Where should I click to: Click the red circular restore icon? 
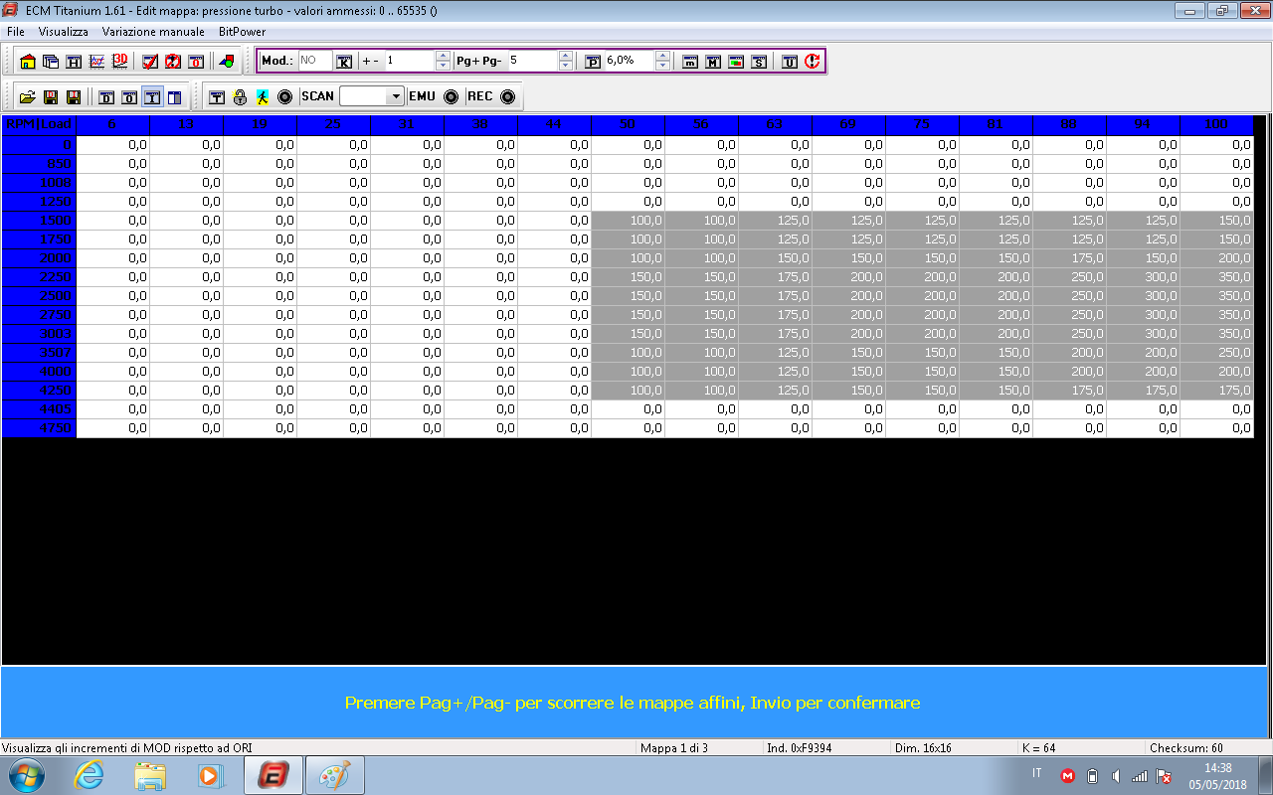(812, 62)
